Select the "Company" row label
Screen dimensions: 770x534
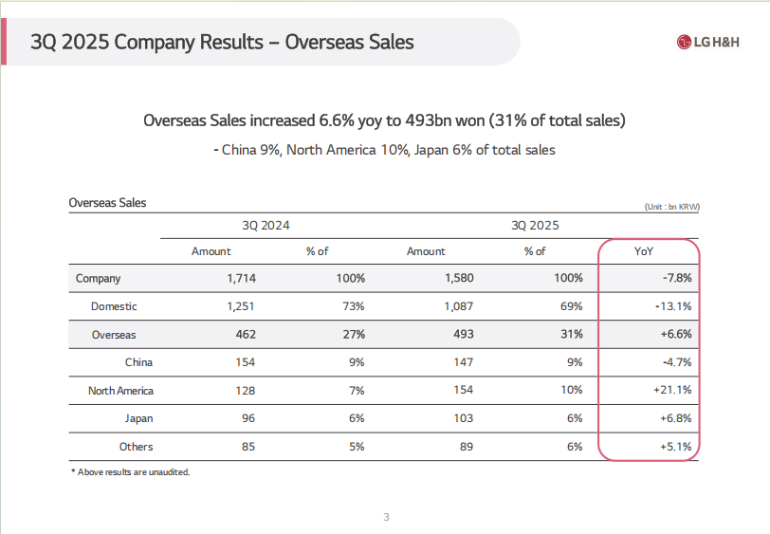click(98, 279)
